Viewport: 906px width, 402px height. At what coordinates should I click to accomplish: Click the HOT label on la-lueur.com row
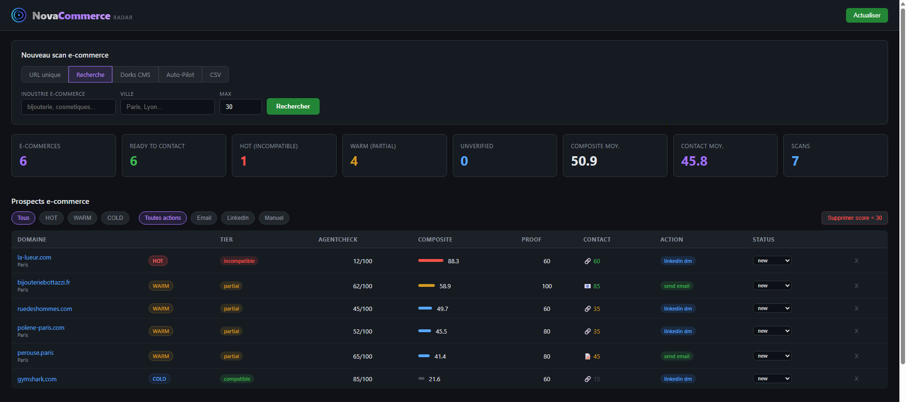coord(158,261)
